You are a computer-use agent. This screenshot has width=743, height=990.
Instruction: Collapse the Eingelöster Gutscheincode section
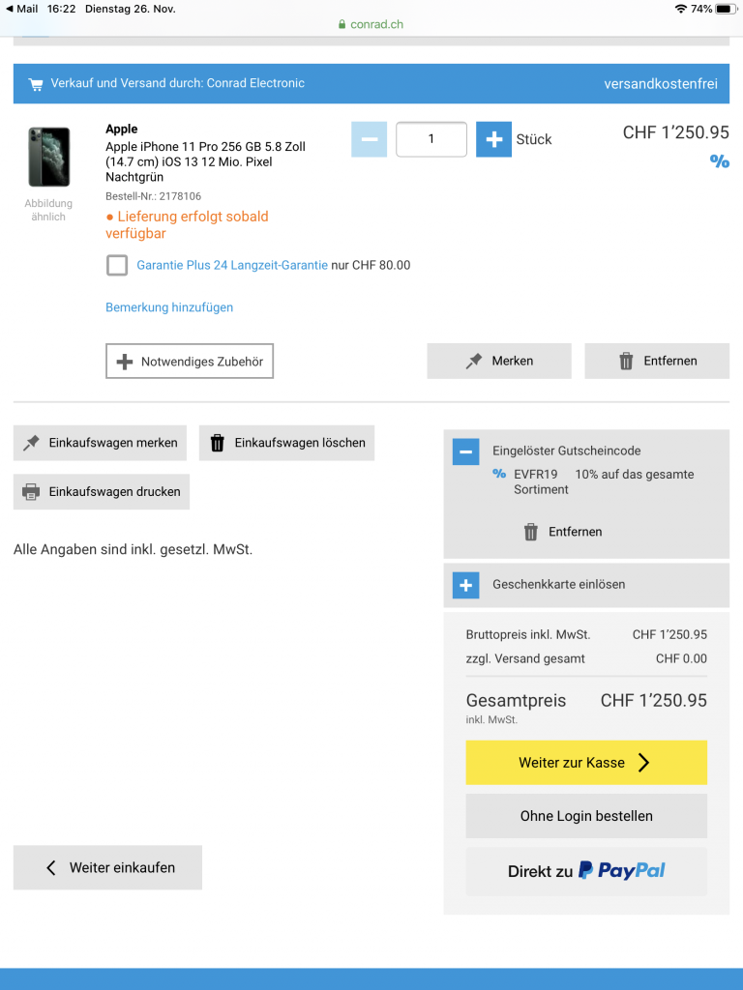pyautogui.click(x=465, y=451)
